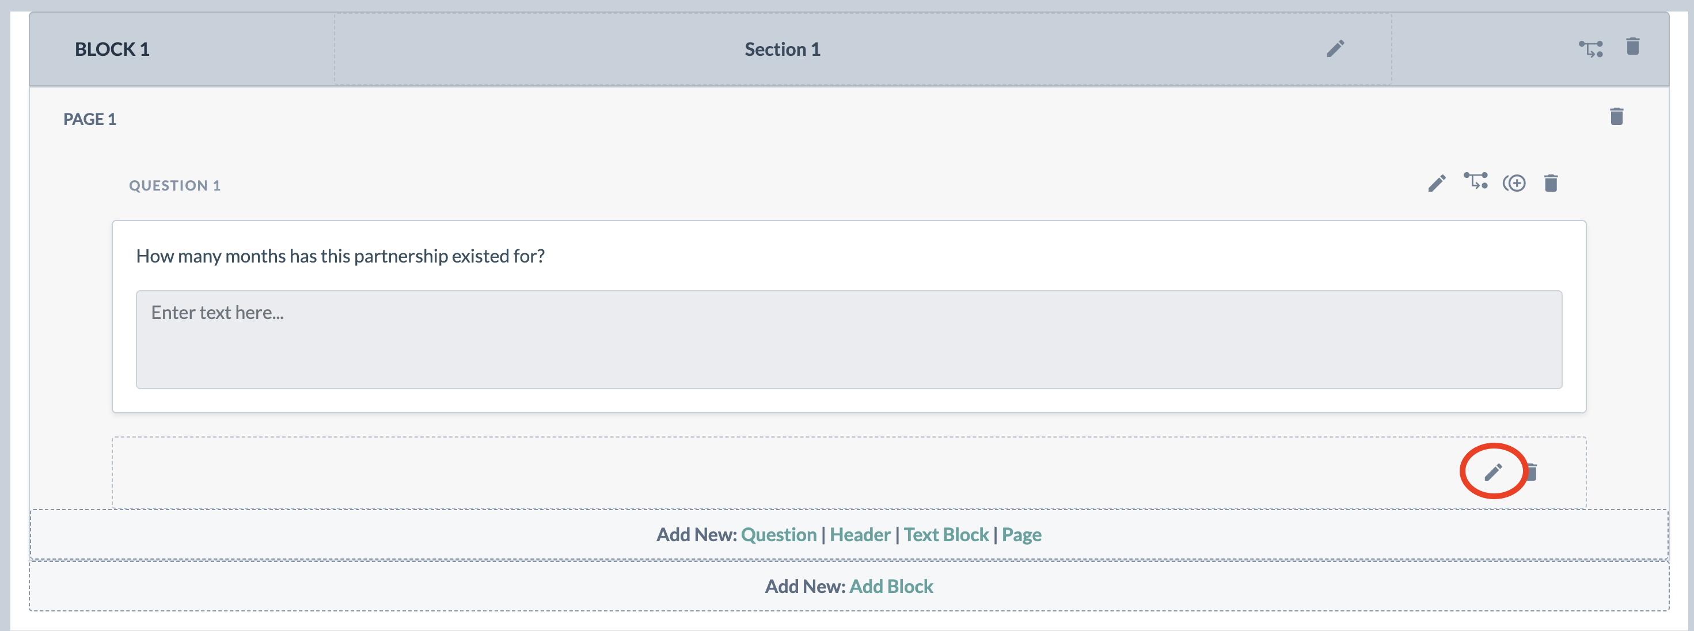Open Block 1 branching logic icon
This screenshot has height=631, width=1694.
(x=1591, y=48)
